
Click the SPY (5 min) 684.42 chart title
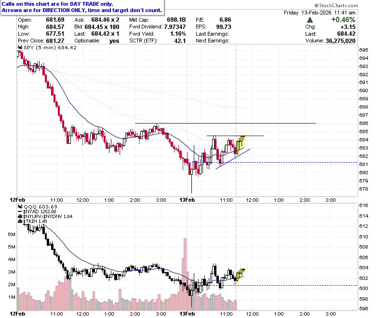click(50, 48)
